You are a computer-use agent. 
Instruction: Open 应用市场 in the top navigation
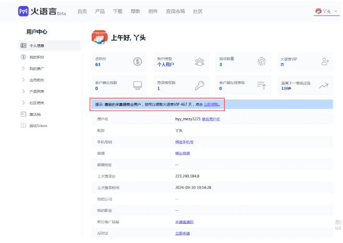pyautogui.click(x=175, y=11)
